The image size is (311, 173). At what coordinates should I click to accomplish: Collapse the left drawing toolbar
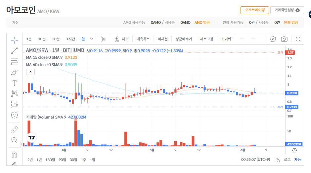click(22, 144)
